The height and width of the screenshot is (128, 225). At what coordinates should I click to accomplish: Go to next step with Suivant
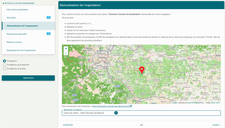coord(216,125)
